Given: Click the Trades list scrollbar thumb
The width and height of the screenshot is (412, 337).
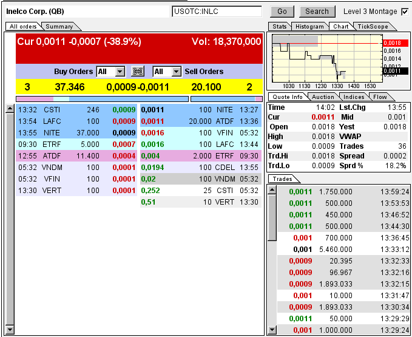Looking at the screenshot, I should (272, 217).
